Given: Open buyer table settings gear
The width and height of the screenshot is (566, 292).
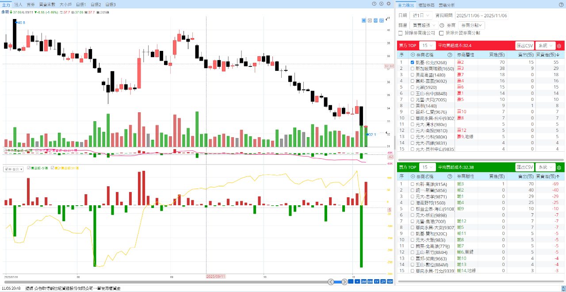Looking at the screenshot, I should click(559, 46).
